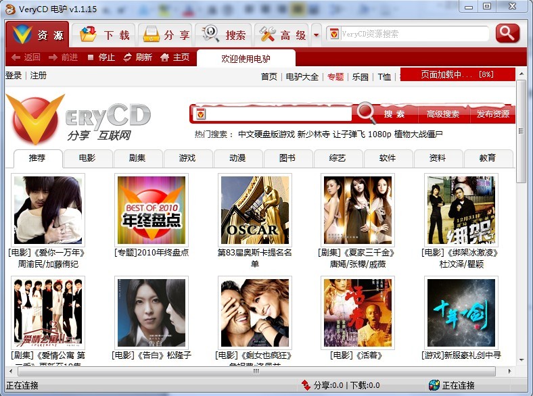The height and width of the screenshot is (396, 533).
Task: Open the 下载 (Download) toolbar tab
Action: 103,35
